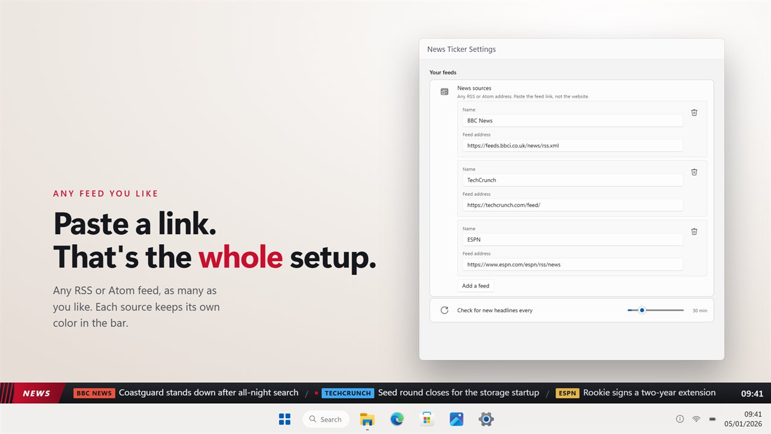Image resolution: width=771 pixels, height=434 pixels.
Task: Edit the techcrunch.com feed address field
Action: tap(573, 205)
